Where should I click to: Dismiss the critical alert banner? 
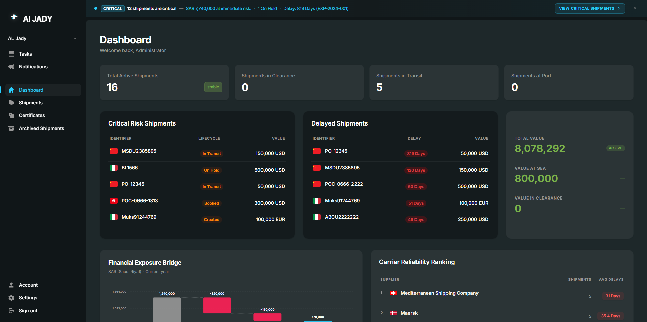[635, 8]
